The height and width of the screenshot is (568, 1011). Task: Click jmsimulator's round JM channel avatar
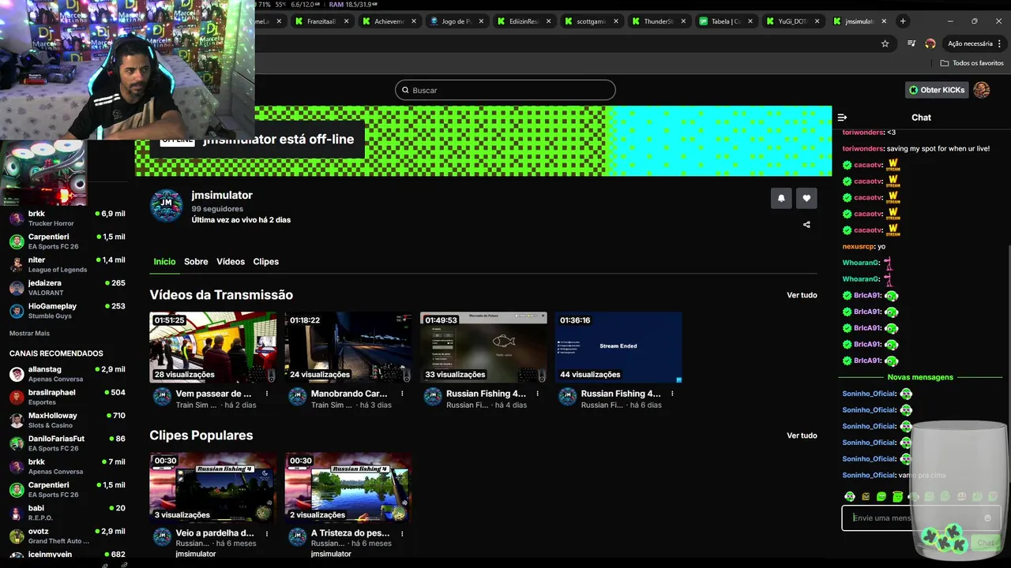pyautogui.click(x=167, y=206)
